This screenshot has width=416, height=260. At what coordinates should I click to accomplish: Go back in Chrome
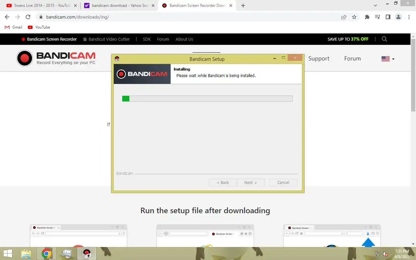[7, 17]
